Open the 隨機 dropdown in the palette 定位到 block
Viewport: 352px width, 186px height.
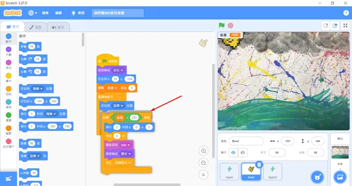(x=38, y=89)
